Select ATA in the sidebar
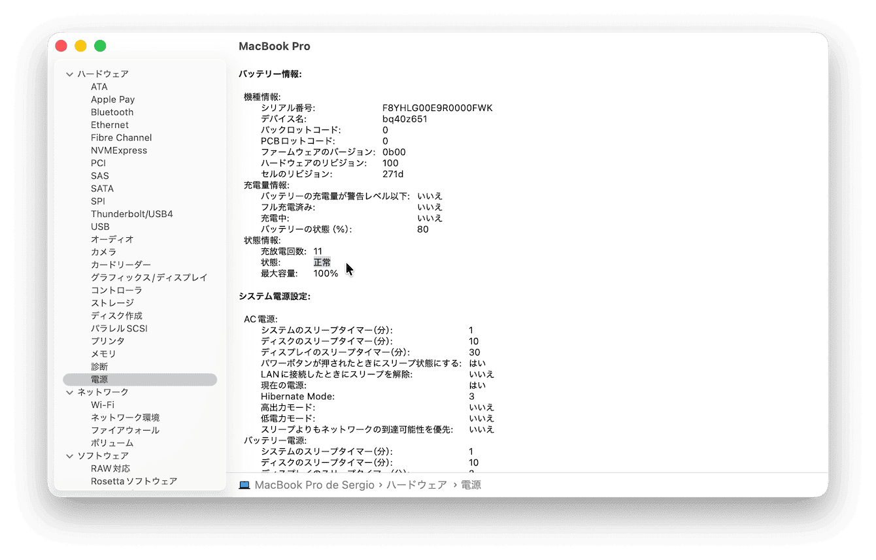 click(x=99, y=87)
